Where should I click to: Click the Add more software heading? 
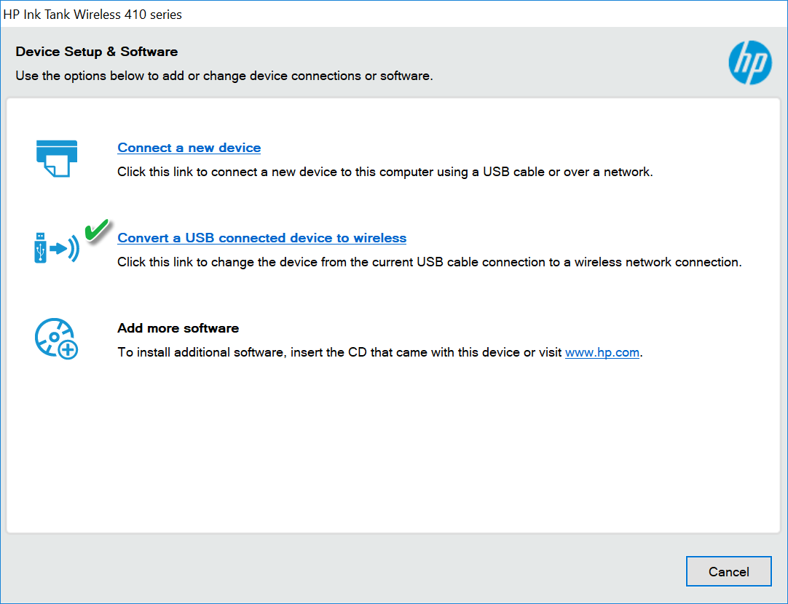coord(178,328)
